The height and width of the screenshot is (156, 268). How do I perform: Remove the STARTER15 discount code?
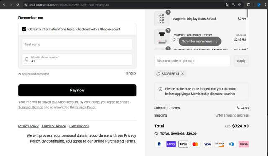pos(183,74)
